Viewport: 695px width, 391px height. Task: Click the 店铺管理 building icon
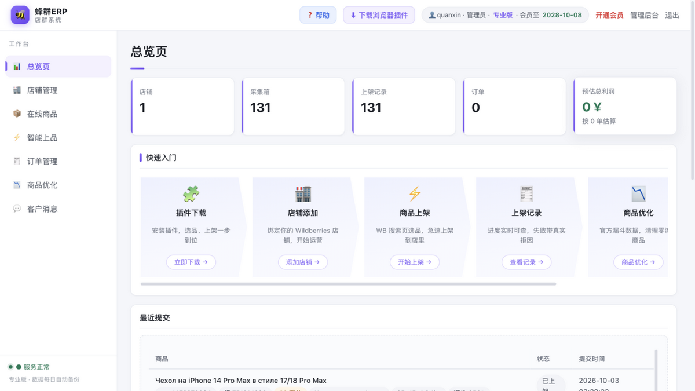[17, 90]
